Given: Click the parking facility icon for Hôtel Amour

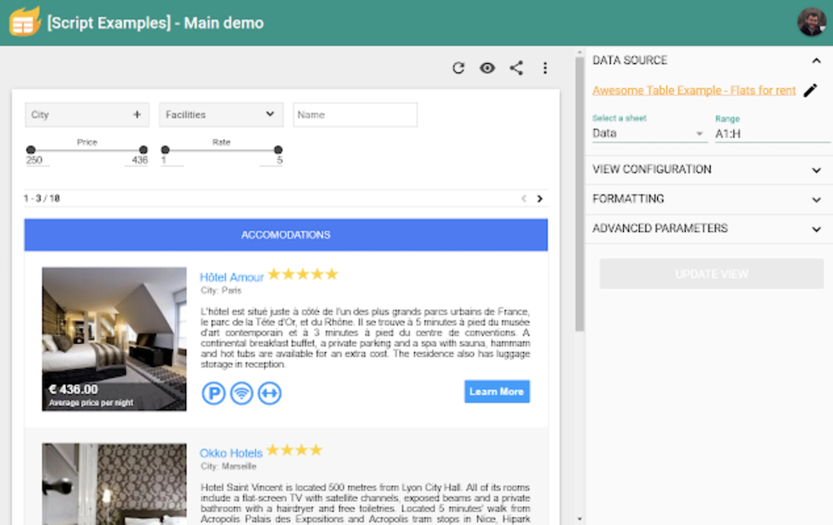Looking at the screenshot, I should tap(214, 393).
